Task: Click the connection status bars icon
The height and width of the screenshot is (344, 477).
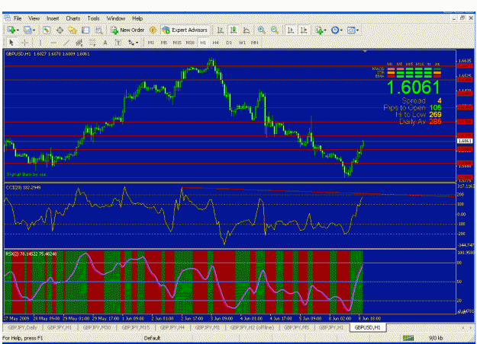Action: coord(408,338)
